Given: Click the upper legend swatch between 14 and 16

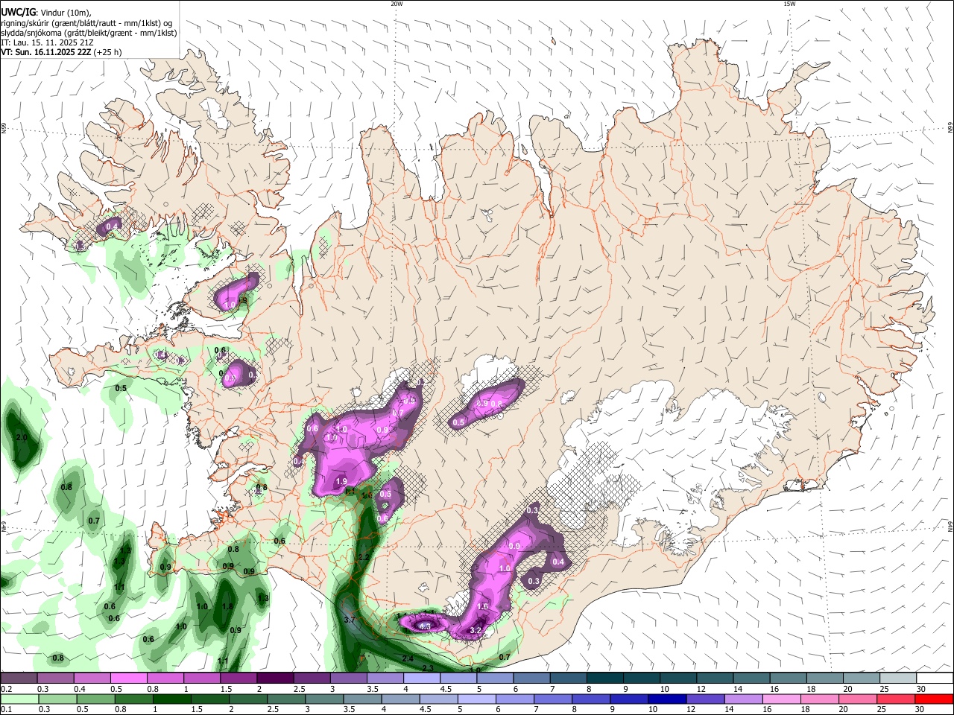Looking at the screenshot, I should pos(751,679).
